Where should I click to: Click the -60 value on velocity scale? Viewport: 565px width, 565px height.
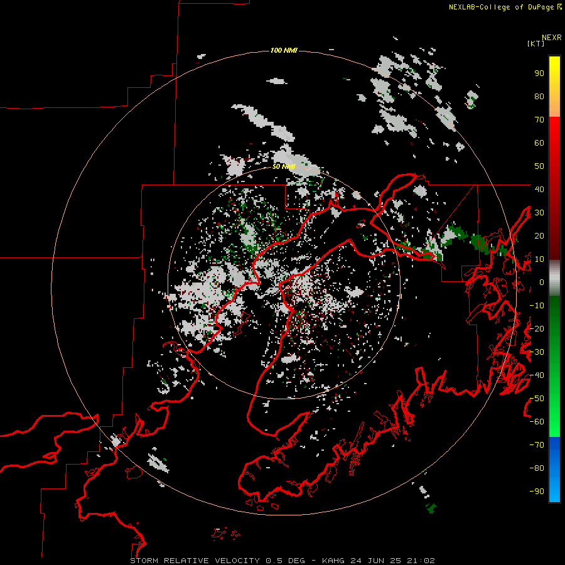(x=537, y=422)
